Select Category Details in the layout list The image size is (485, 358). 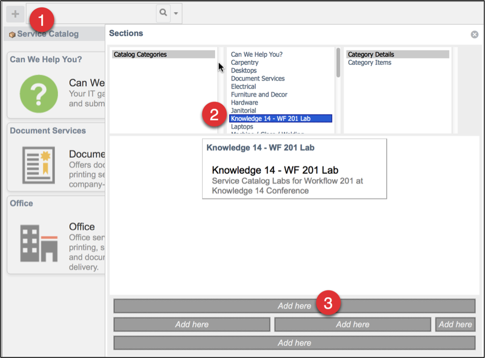[x=398, y=54]
